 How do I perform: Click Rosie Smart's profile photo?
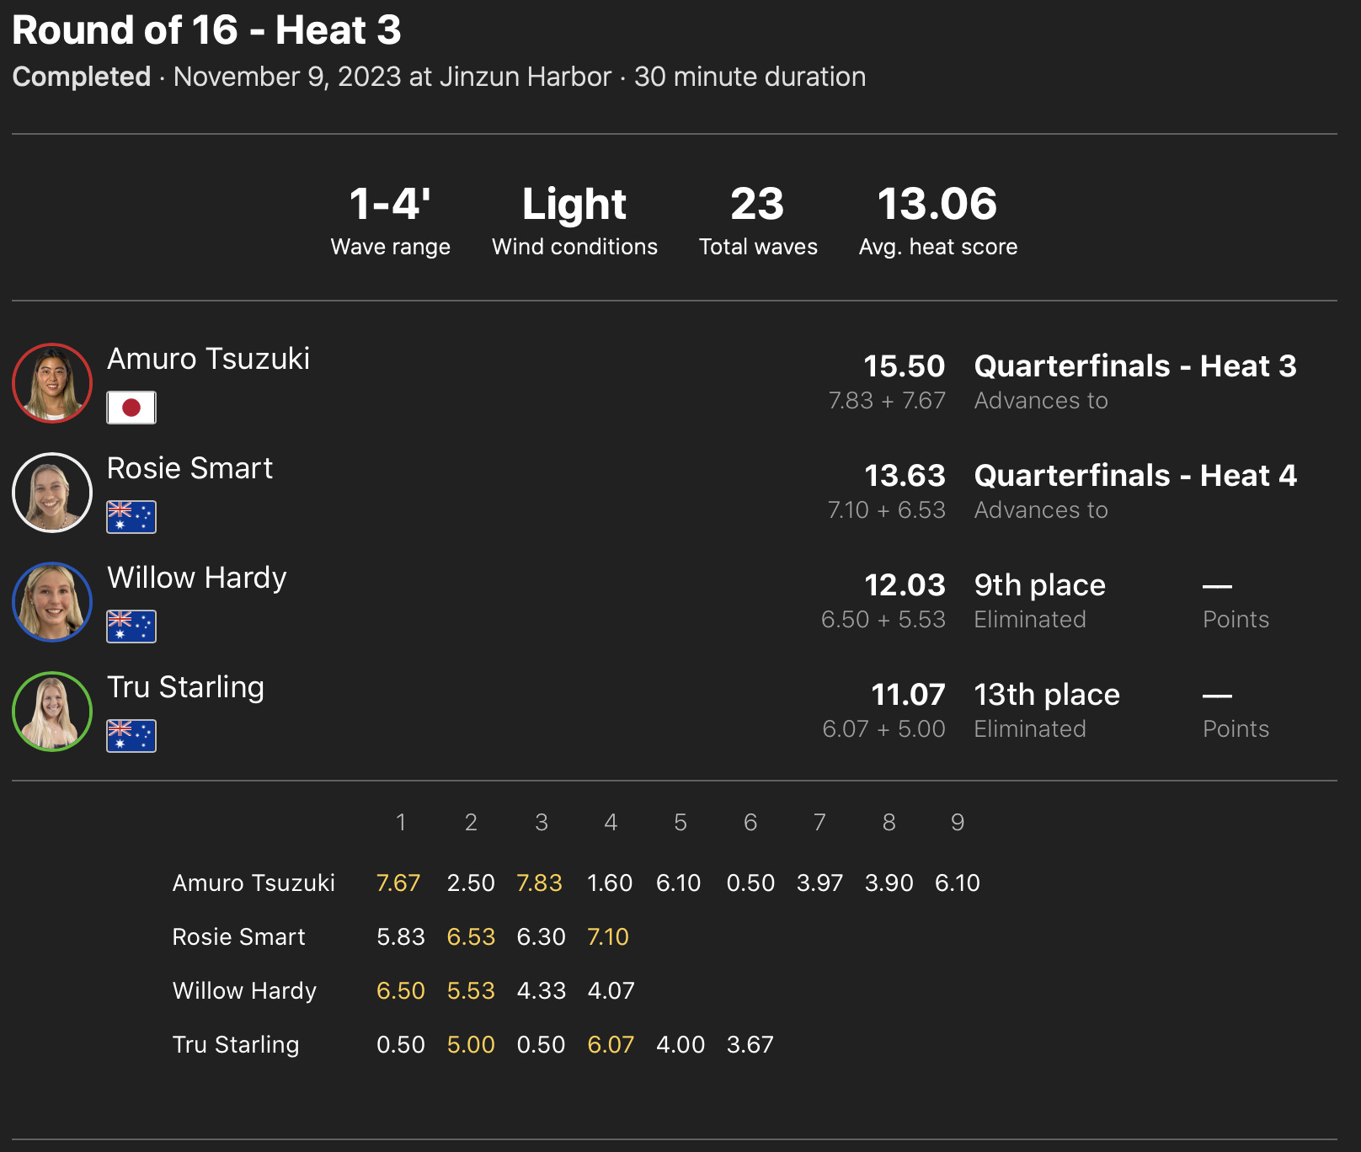click(x=52, y=493)
